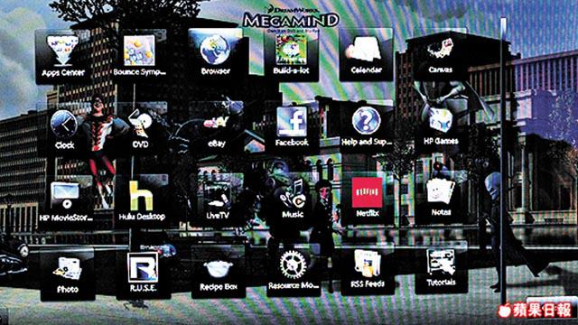Open the LiveTV tile
Screen dimensions: 578x325
coord(218,200)
